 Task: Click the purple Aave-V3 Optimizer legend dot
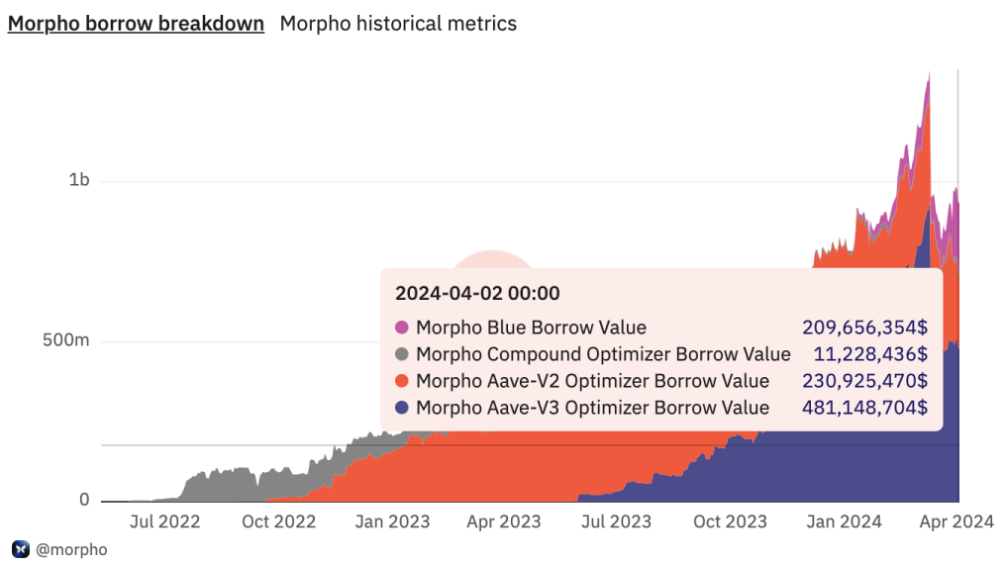[401, 408]
